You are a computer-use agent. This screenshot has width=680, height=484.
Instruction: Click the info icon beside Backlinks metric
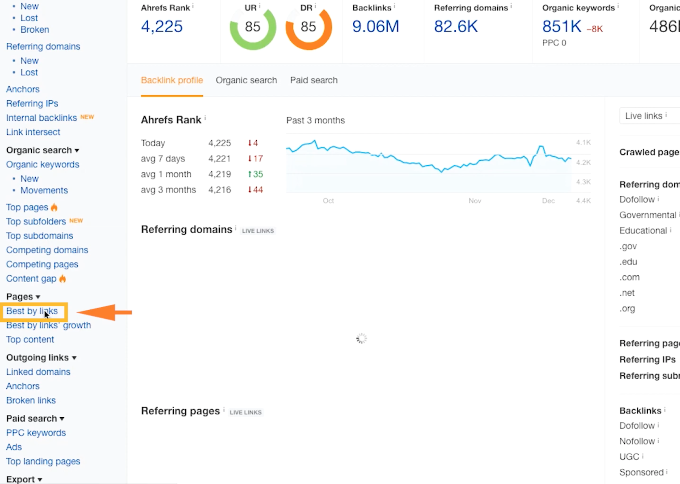[x=394, y=6]
